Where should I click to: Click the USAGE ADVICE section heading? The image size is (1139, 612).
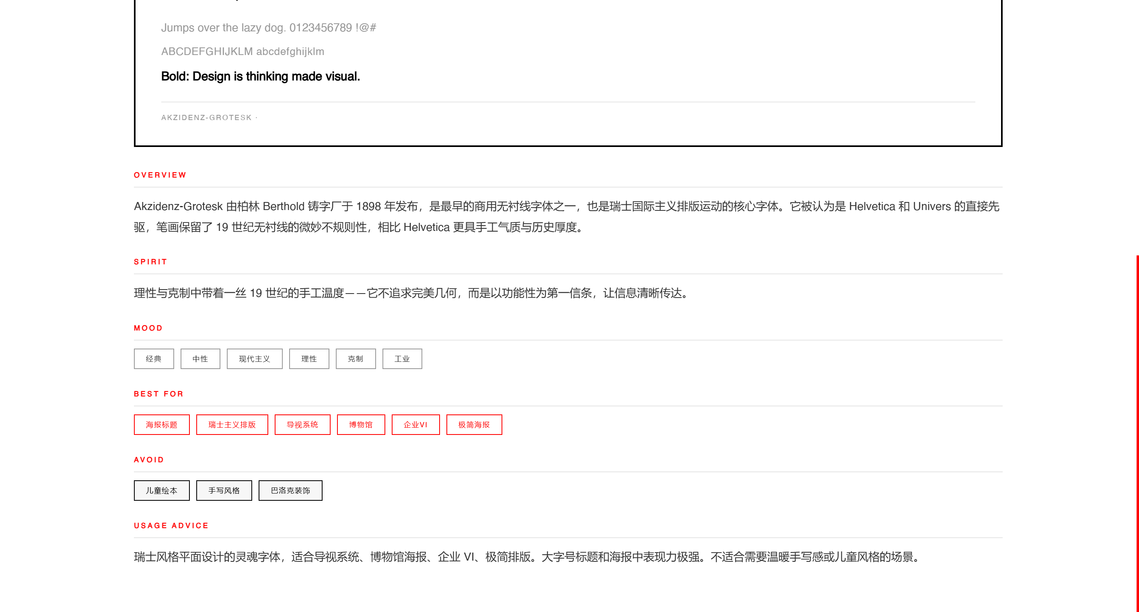pyautogui.click(x=171, y=525)
